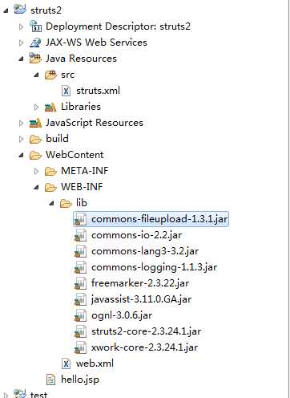290x398 pixels.
Task: Collapse the Java Resources node
Action: pyautogui.click(x=21, y=59)
